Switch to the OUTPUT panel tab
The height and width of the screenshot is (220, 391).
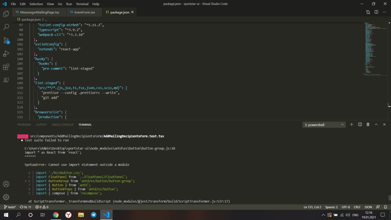pos(41,125)
